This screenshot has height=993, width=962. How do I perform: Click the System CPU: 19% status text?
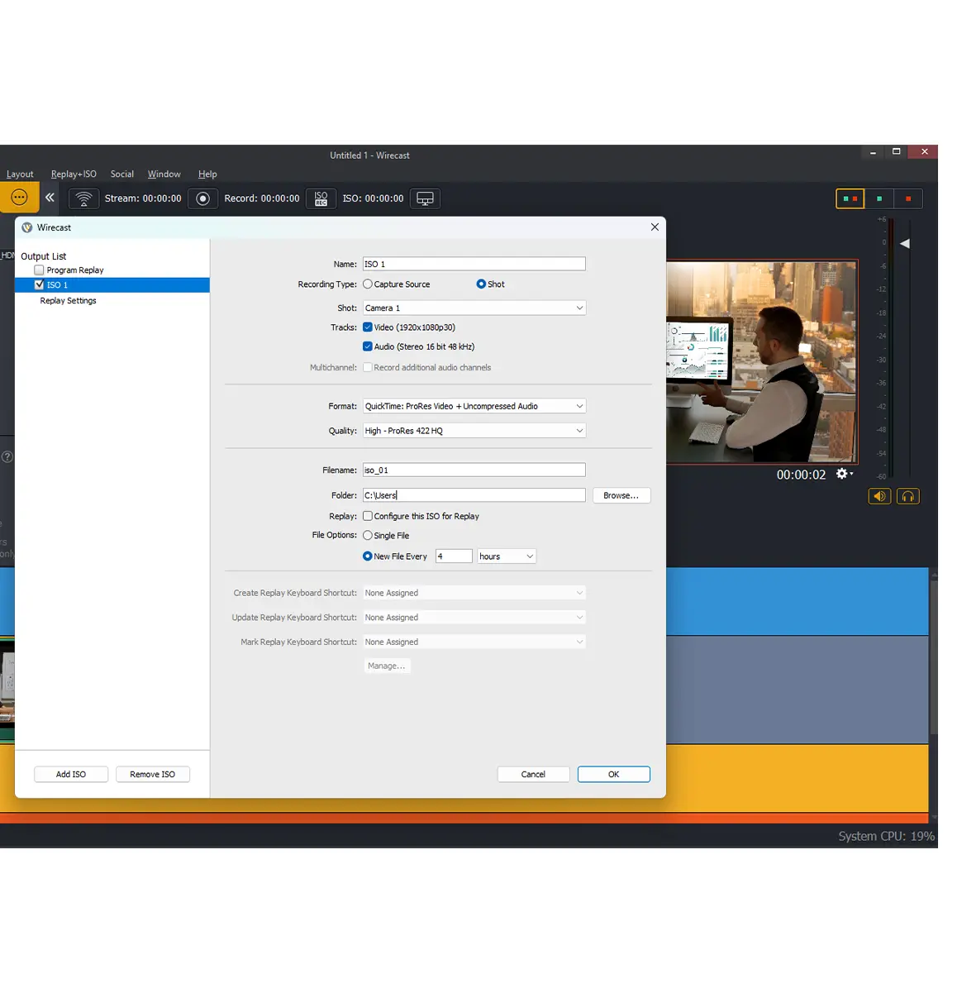[x=886, y=836]
